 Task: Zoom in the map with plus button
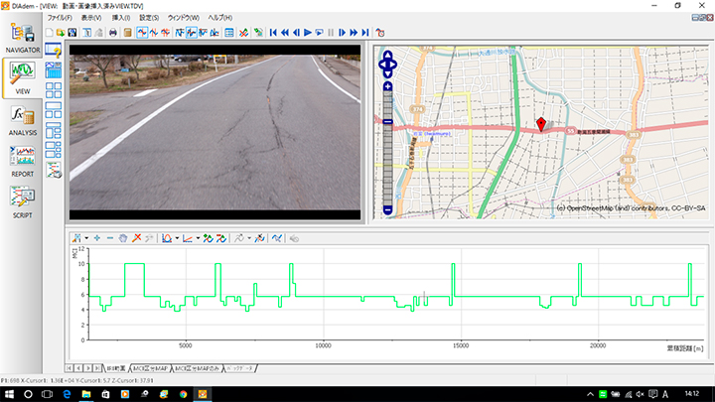pyautogui.click(x=387, y=86)
